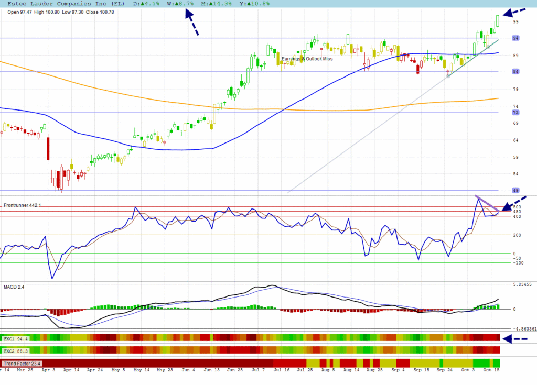Select the highlighted 72 price level tag
The width and height of the screenshot is (537, 385).
click(x=515, y=113)
